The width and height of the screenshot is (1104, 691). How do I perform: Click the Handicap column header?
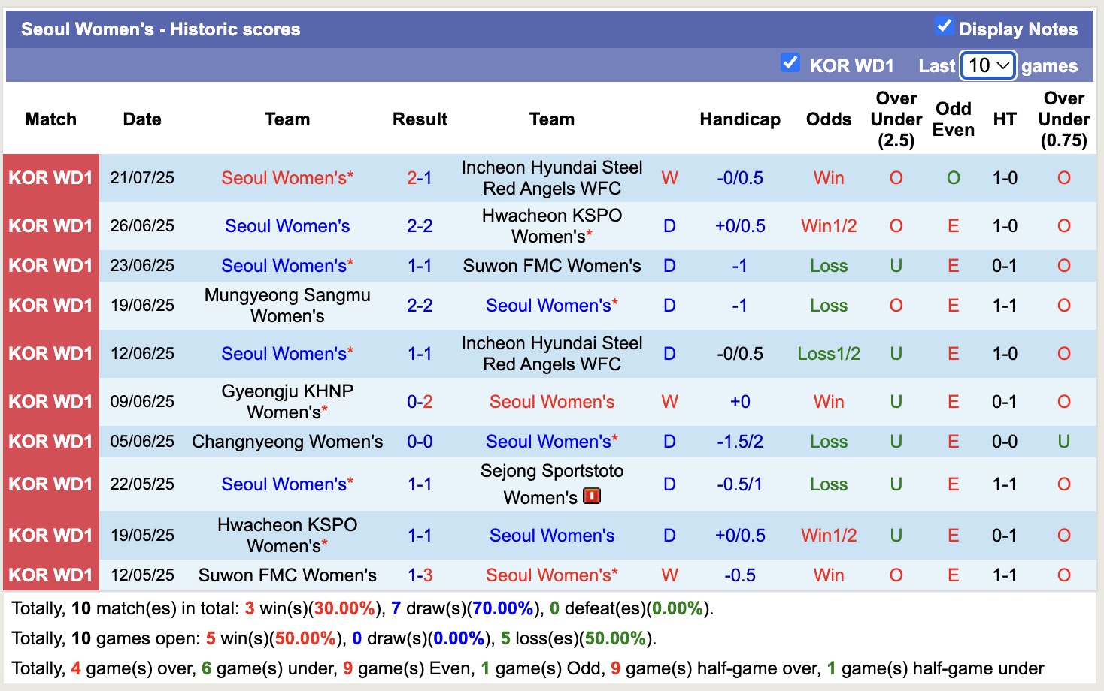[739, 119]
